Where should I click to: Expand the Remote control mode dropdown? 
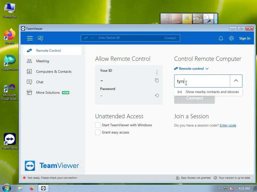click(191, 68)
